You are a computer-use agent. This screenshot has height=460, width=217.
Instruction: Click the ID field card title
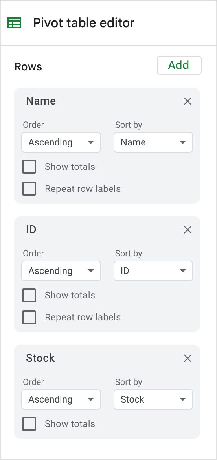pyautogui.click(x=31, y=230)
